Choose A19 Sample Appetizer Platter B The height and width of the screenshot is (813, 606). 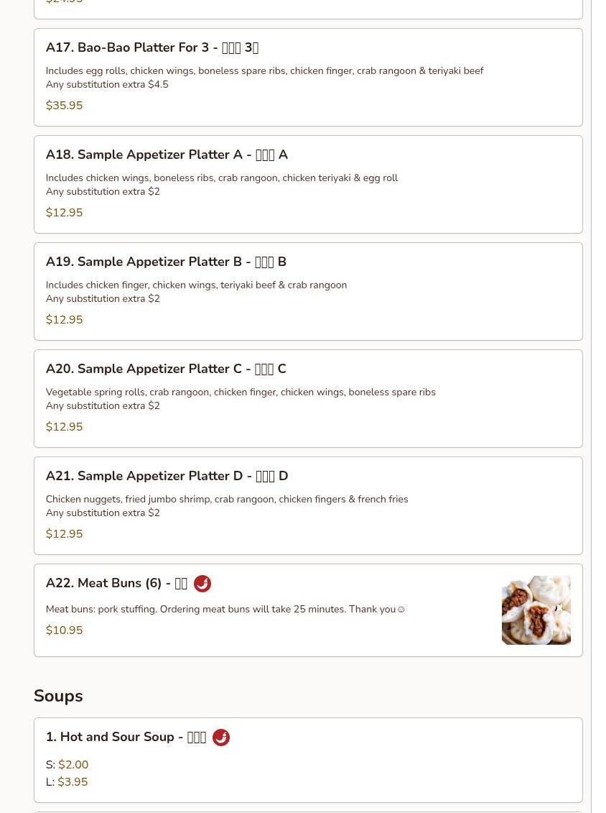(308, 291)
